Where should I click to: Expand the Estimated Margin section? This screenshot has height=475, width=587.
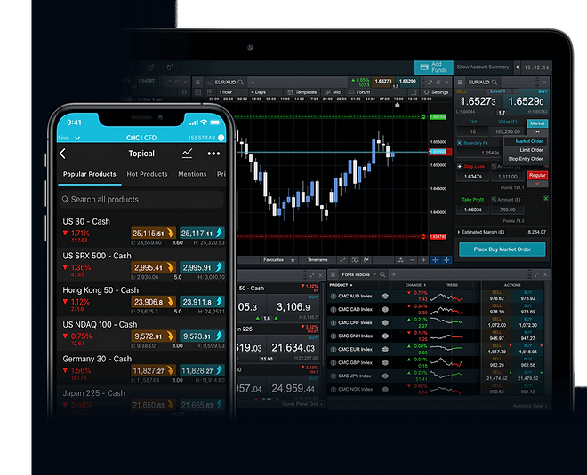(460, 231)
